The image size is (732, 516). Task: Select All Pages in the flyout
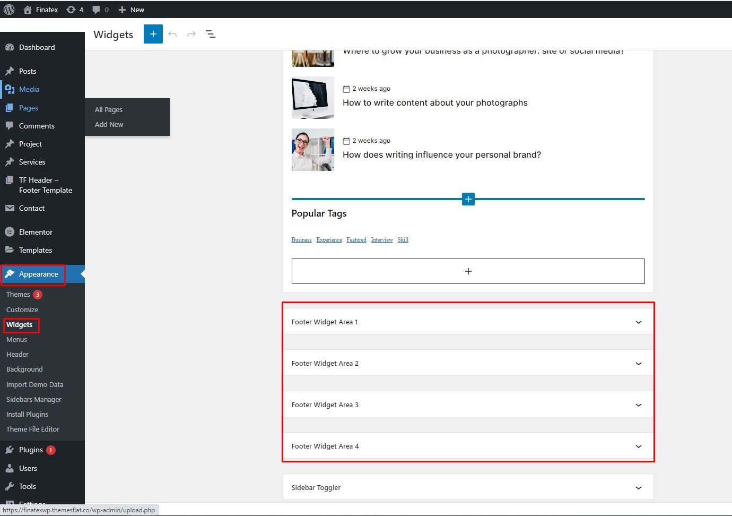[x=109, y=109]
